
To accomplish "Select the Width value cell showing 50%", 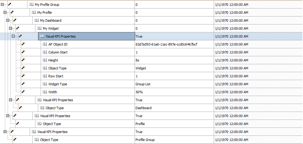I will tap(139, 92).
